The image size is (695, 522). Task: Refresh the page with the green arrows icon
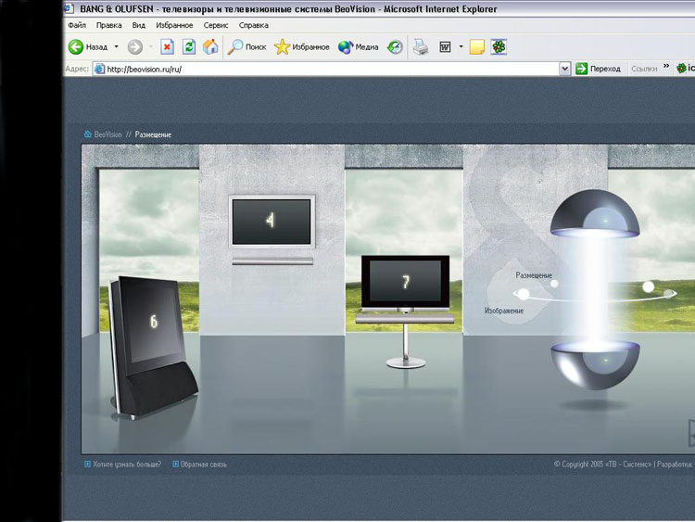pos(189,46)
